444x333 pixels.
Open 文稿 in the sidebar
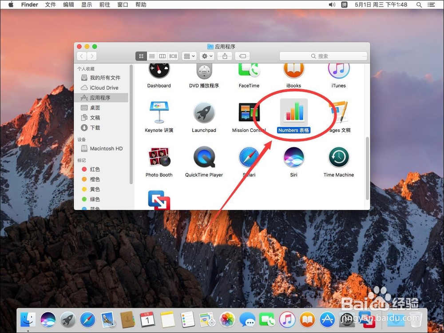pos(101,118)
